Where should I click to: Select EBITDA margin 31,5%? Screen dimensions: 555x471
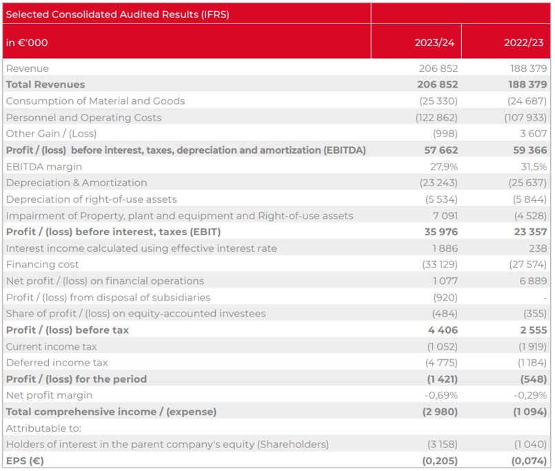[534, 167]
